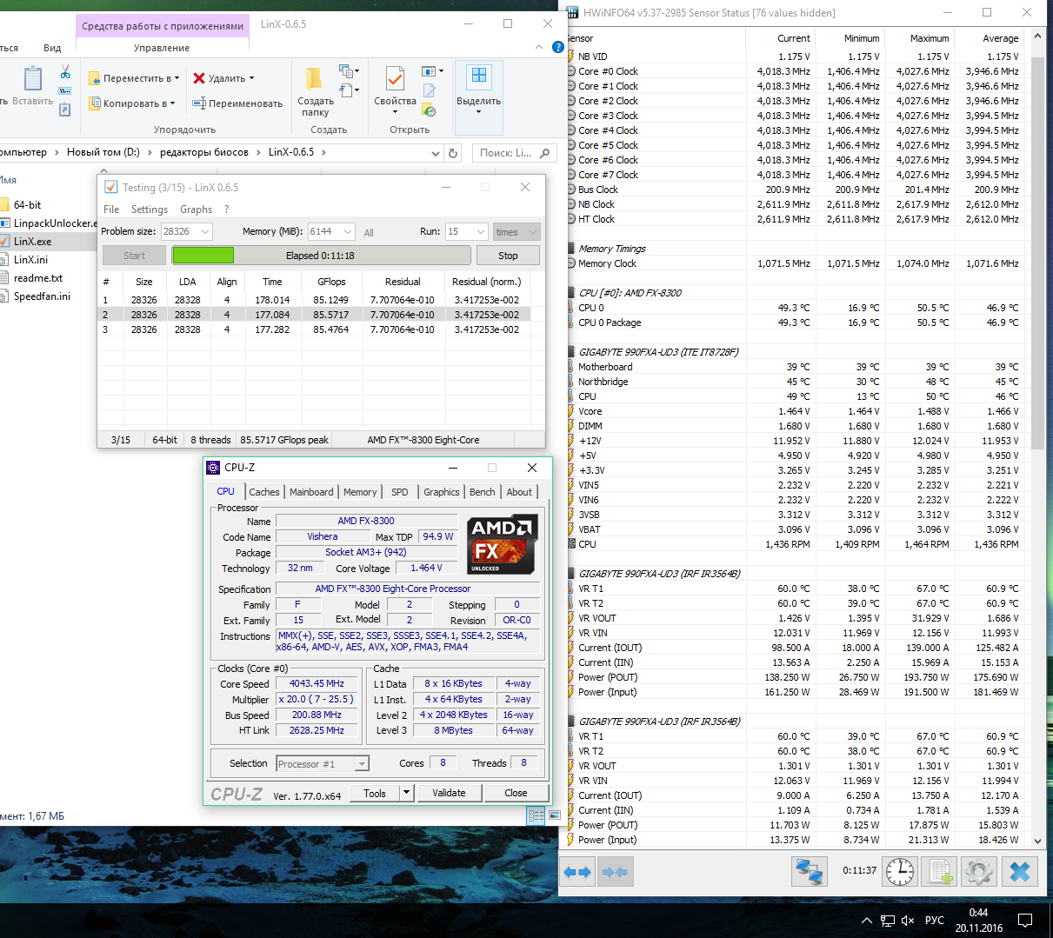The height and width of the screenshot is (938, 1053).
Task: Click the Close button in CPU-Z
Action: pos(516,793)
